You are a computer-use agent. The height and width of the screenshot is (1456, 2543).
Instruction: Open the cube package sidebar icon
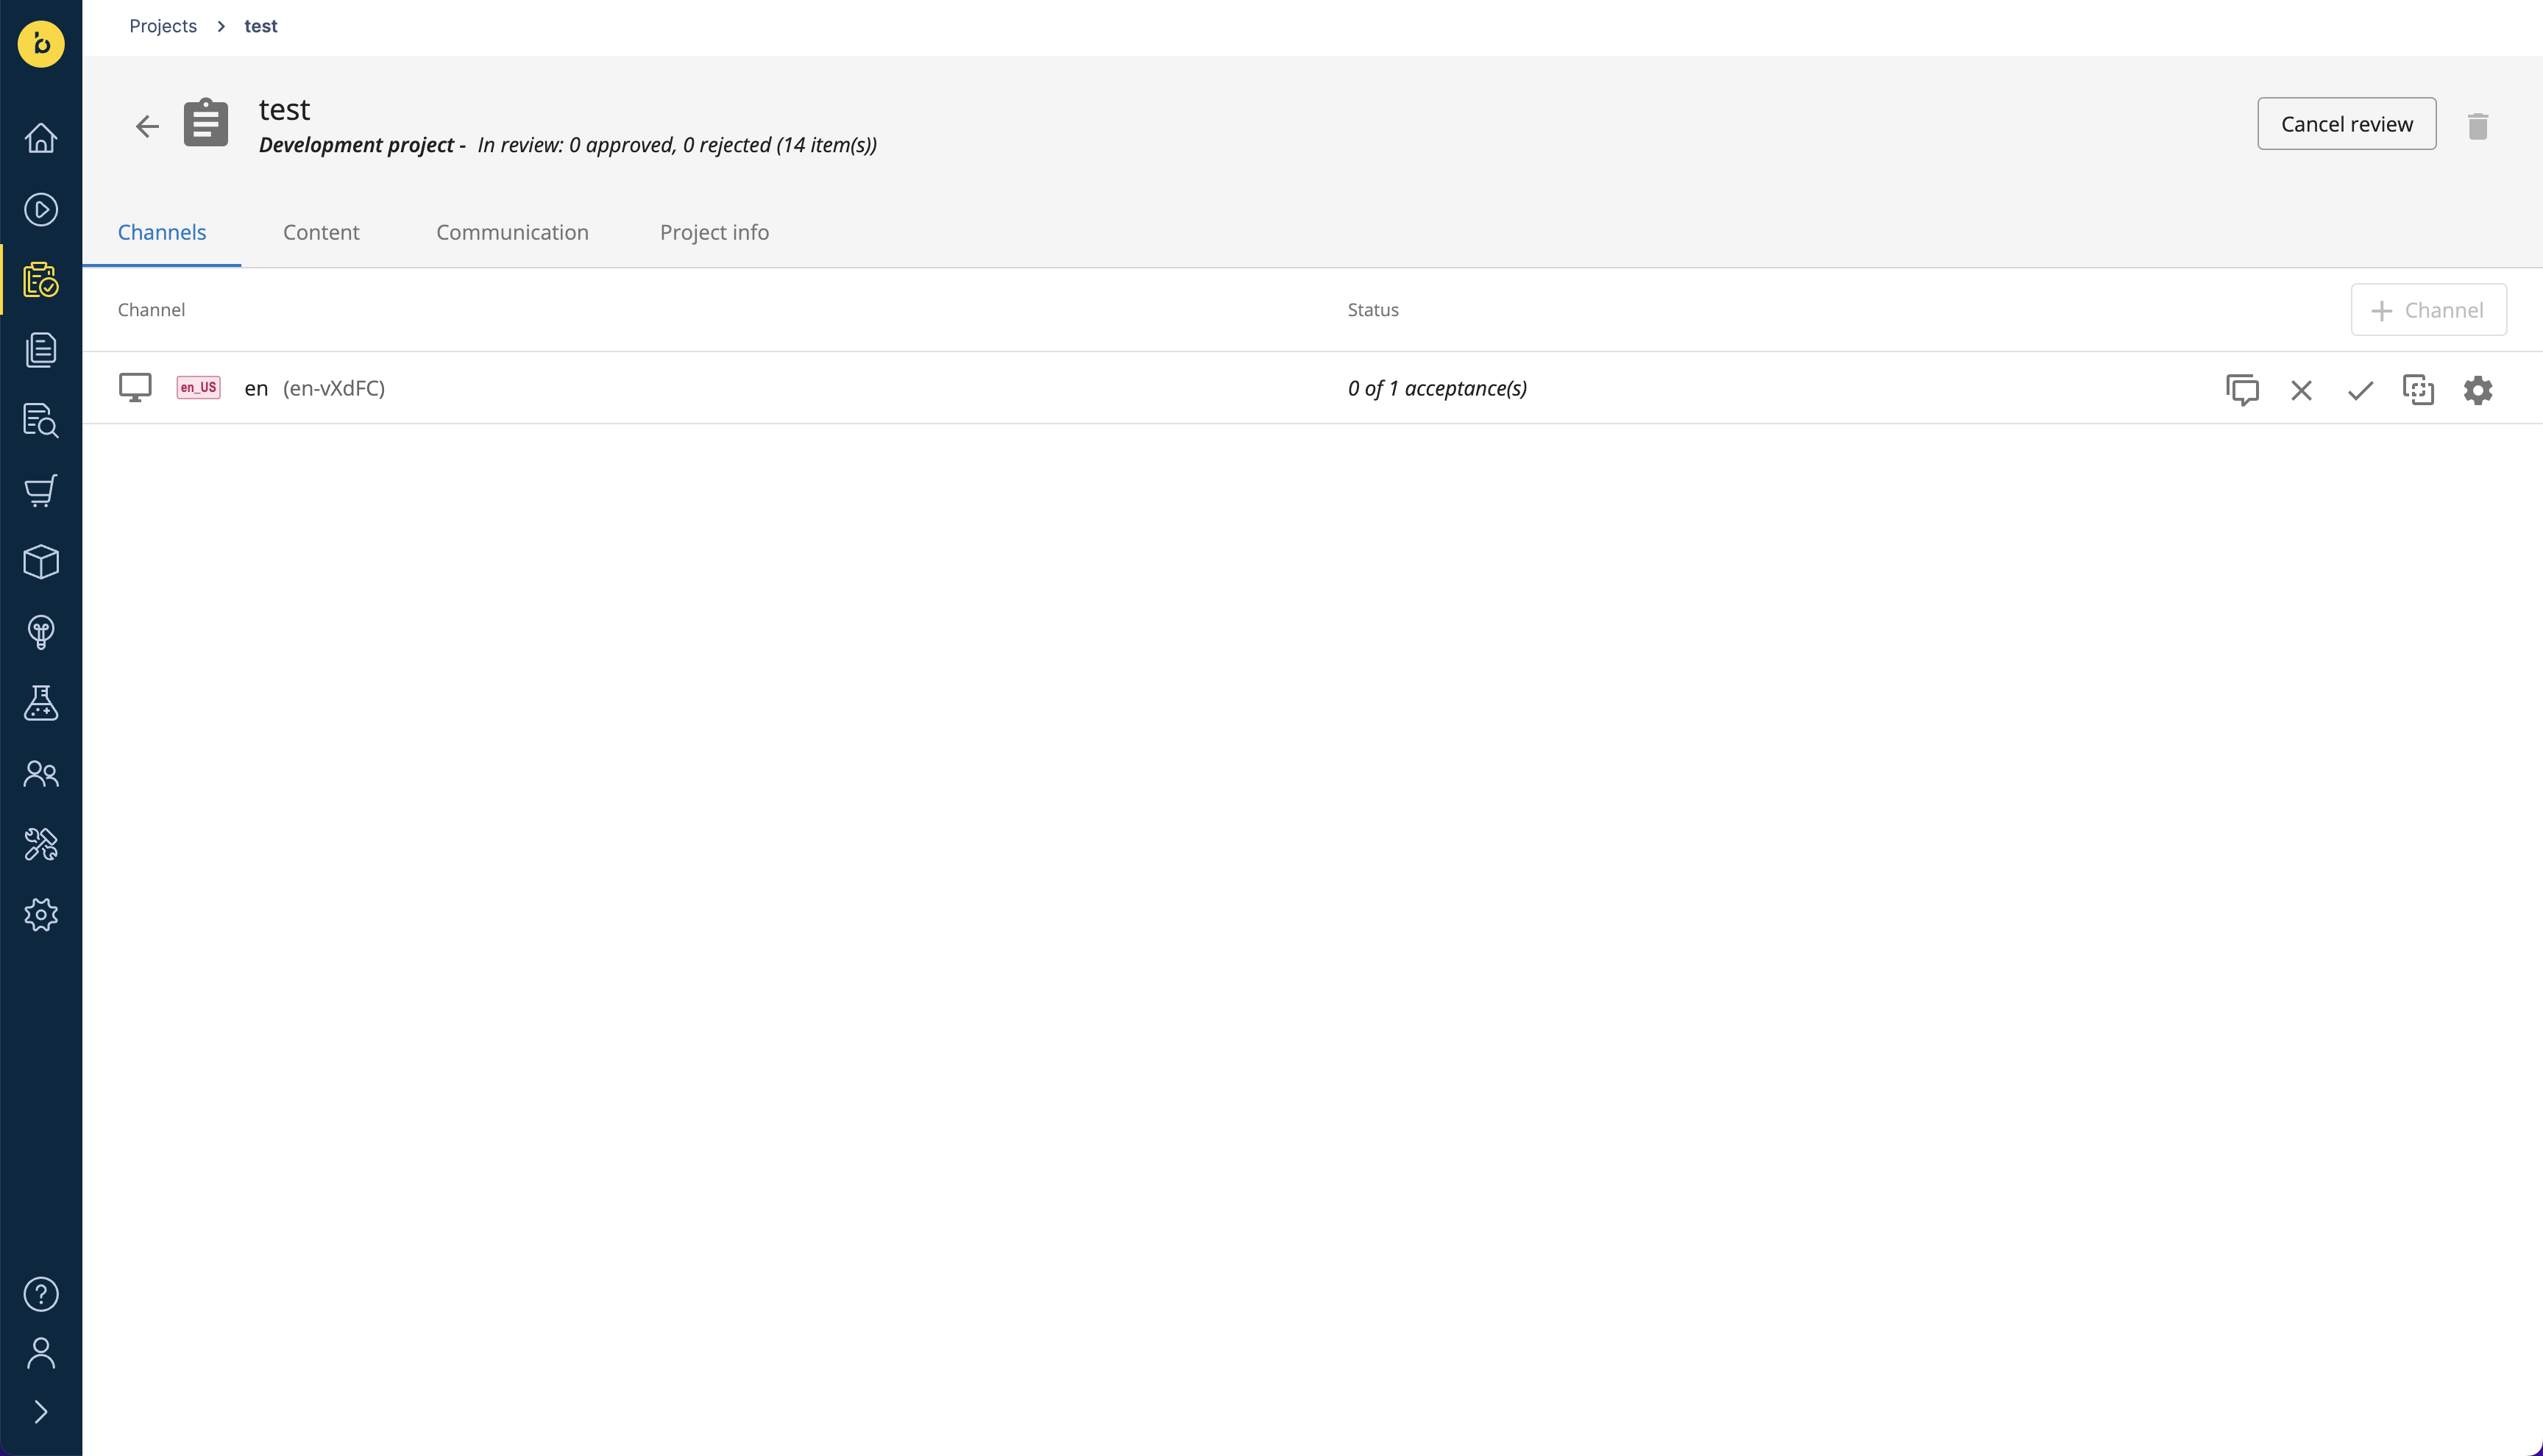click(41, 562)
